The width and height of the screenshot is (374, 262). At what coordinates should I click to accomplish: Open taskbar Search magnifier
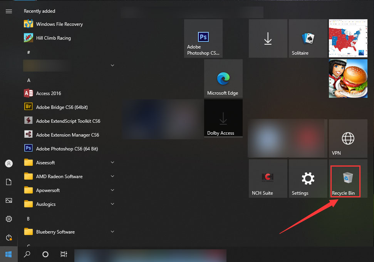[27, 254]
